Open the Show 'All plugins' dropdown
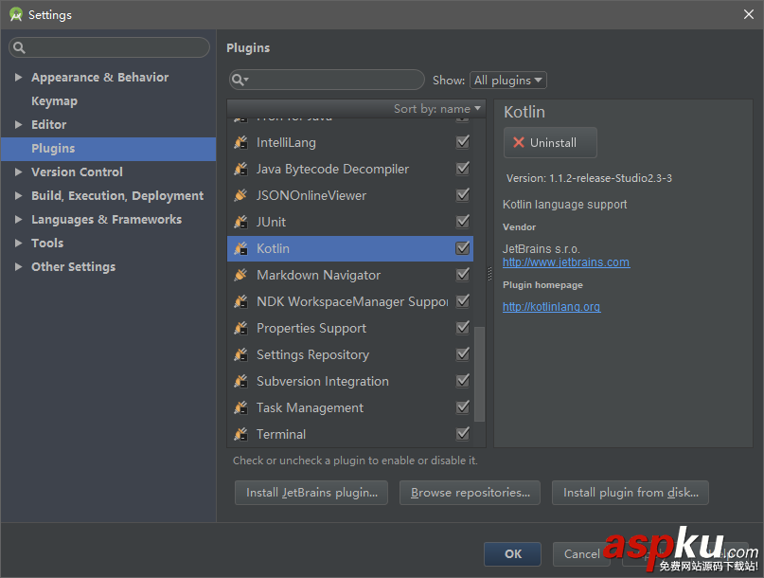The height and width of the screenshot is (578, 764). (x=508, y=81)
